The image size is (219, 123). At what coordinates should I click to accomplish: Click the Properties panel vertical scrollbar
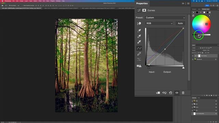(x=189, y=47)
